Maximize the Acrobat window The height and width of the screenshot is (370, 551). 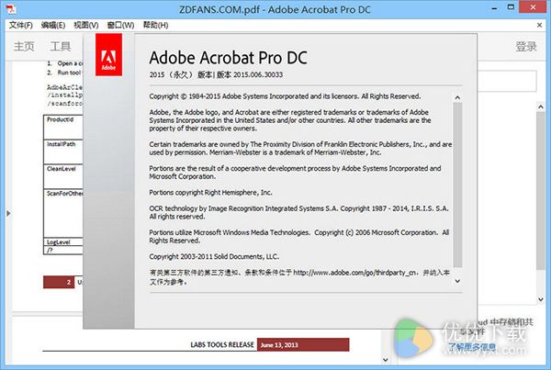pyautogui.click(x=511, y=7)
